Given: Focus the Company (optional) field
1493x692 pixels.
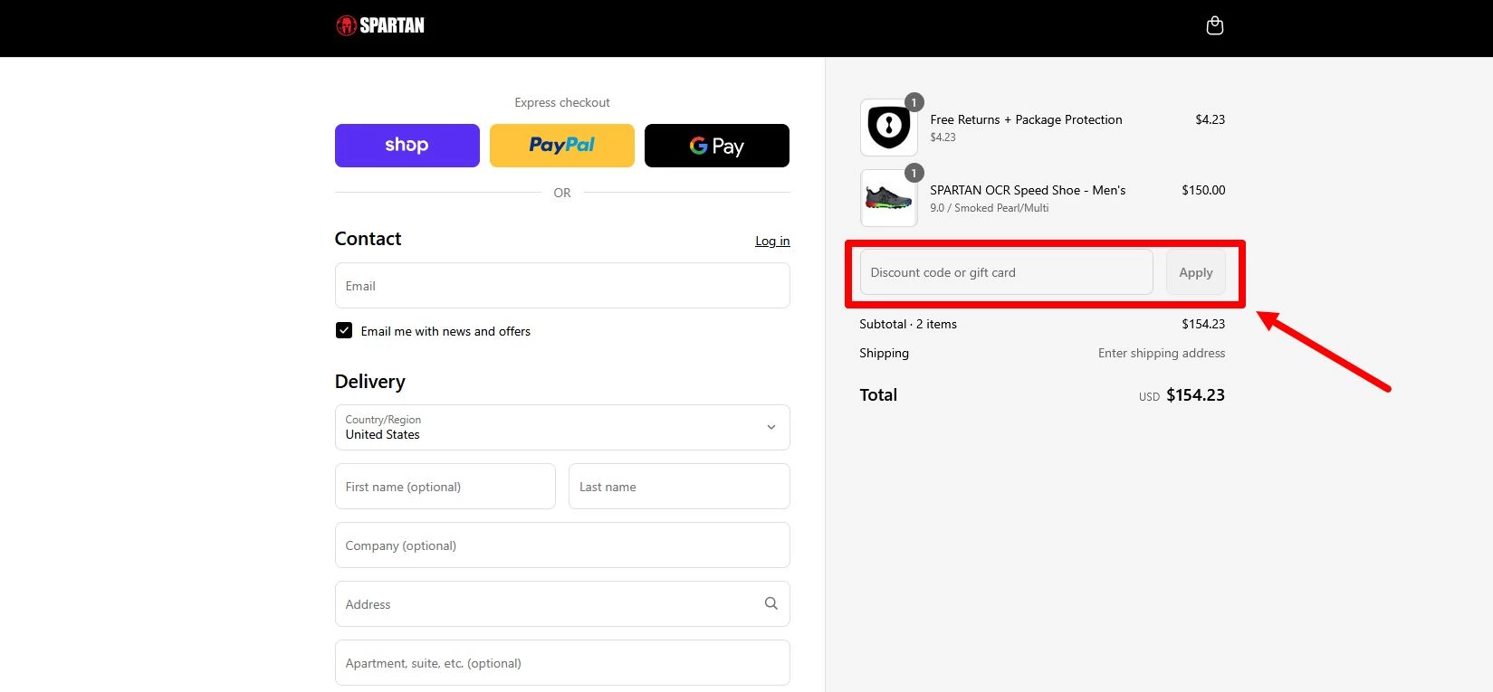Looking at the screenshot, I should 561,545.
